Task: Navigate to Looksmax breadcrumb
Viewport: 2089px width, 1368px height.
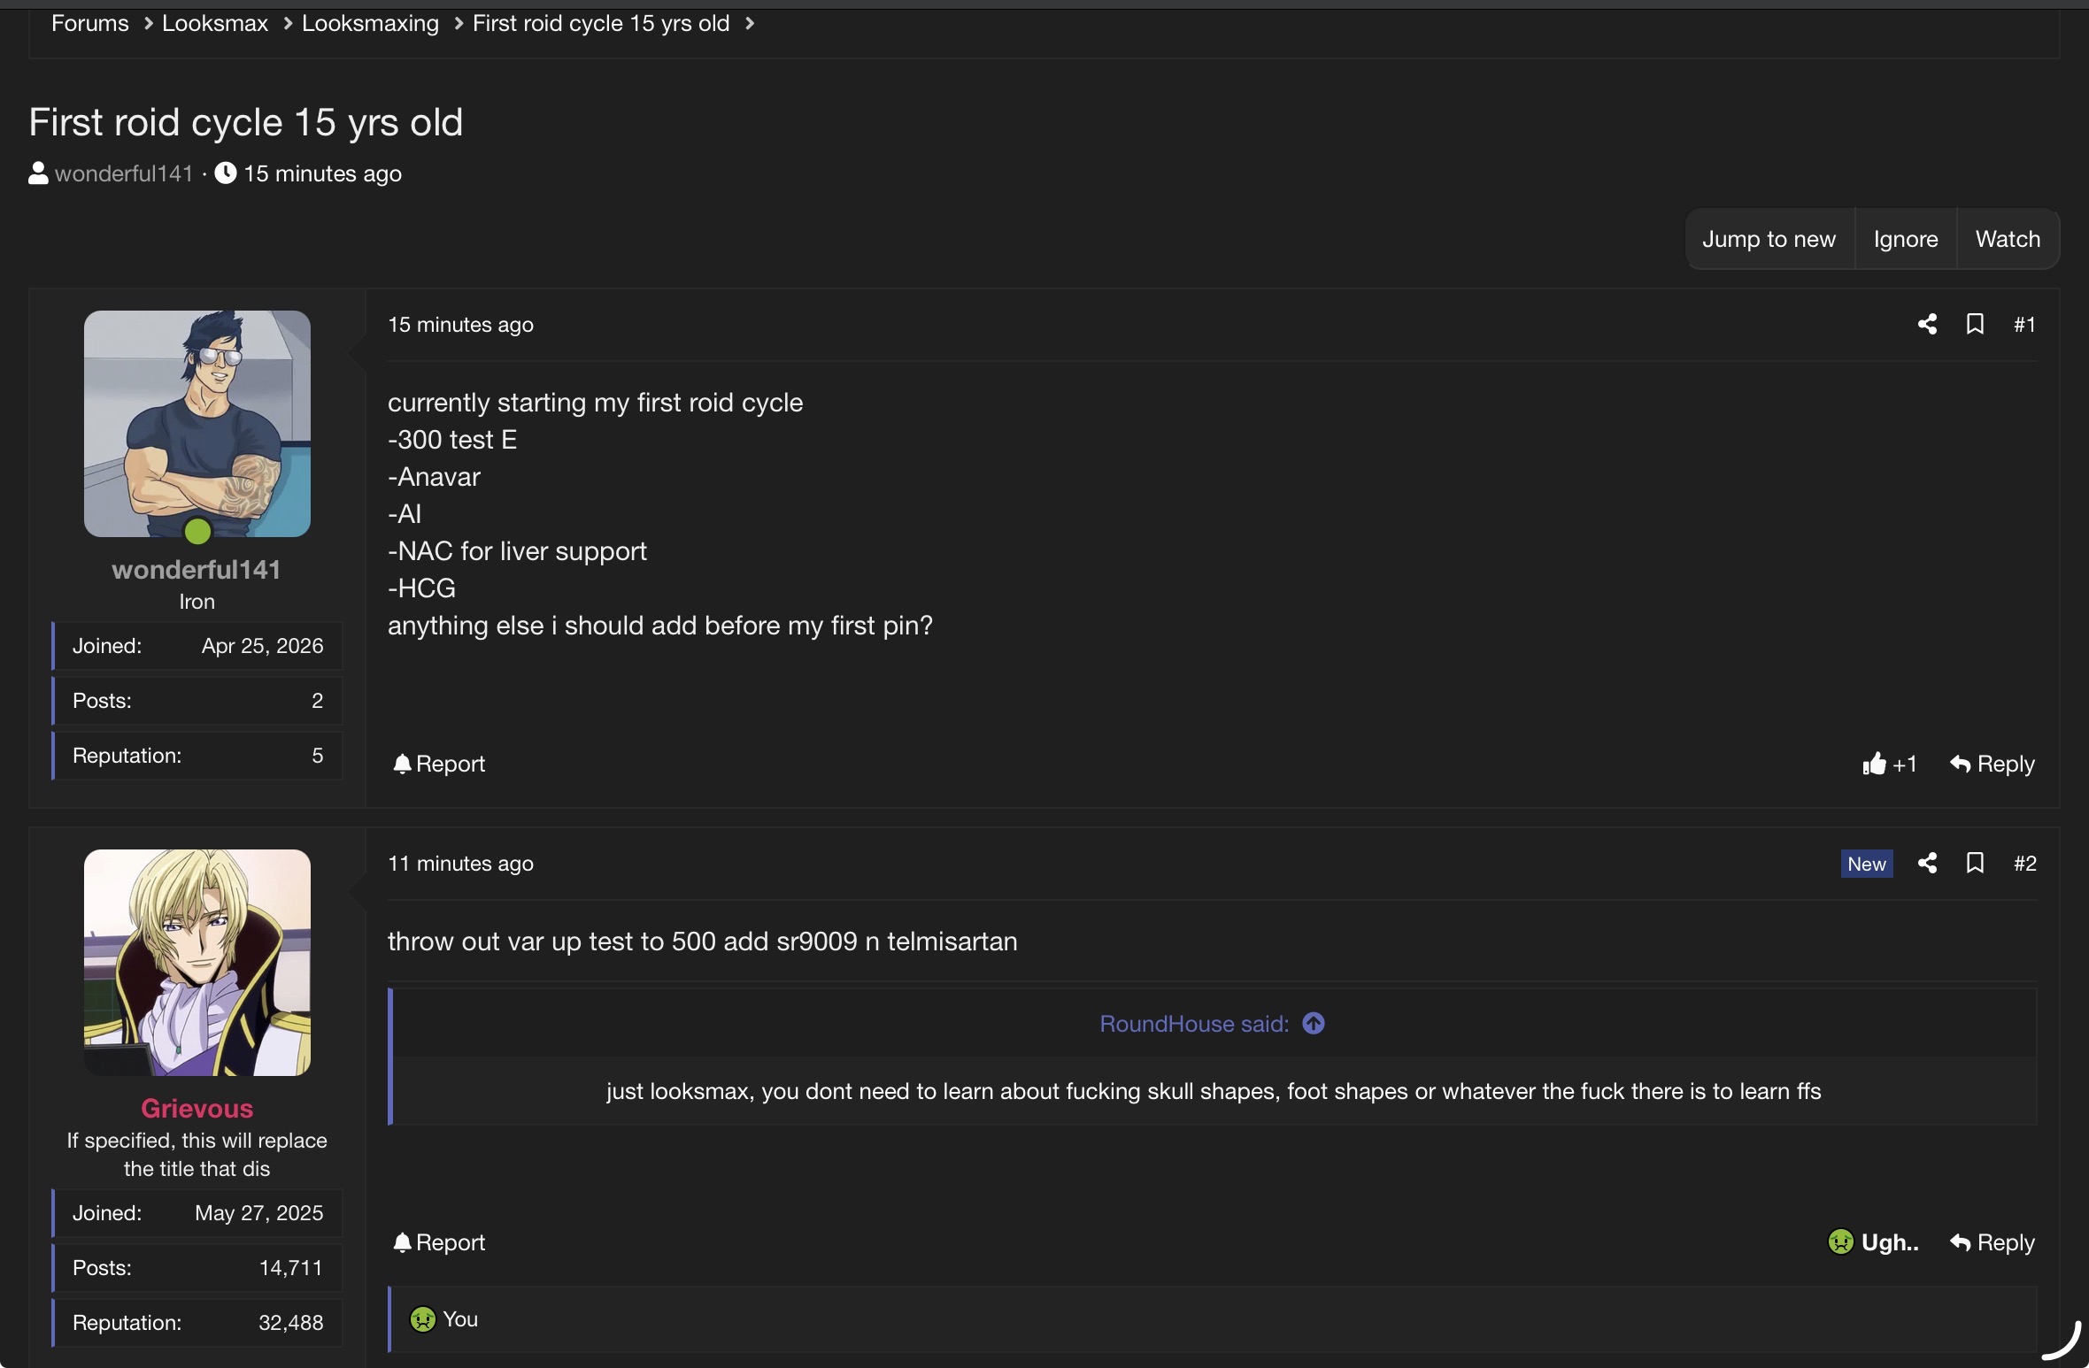Action: pos(215,23)
